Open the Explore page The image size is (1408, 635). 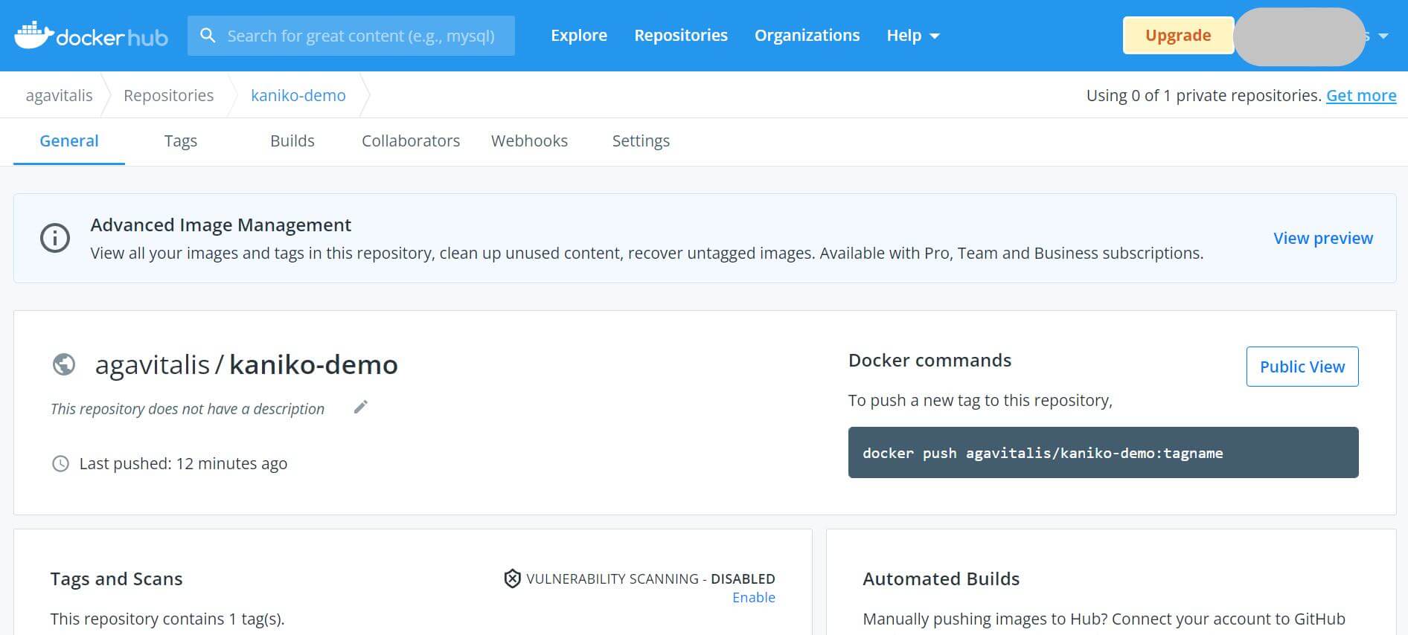[x=579, y=36]
